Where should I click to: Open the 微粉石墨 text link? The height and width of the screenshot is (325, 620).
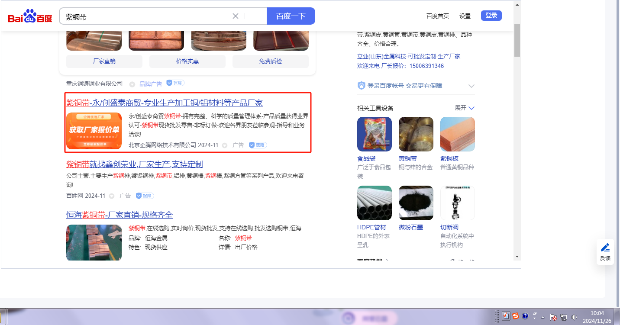click(x=411, y=227)
